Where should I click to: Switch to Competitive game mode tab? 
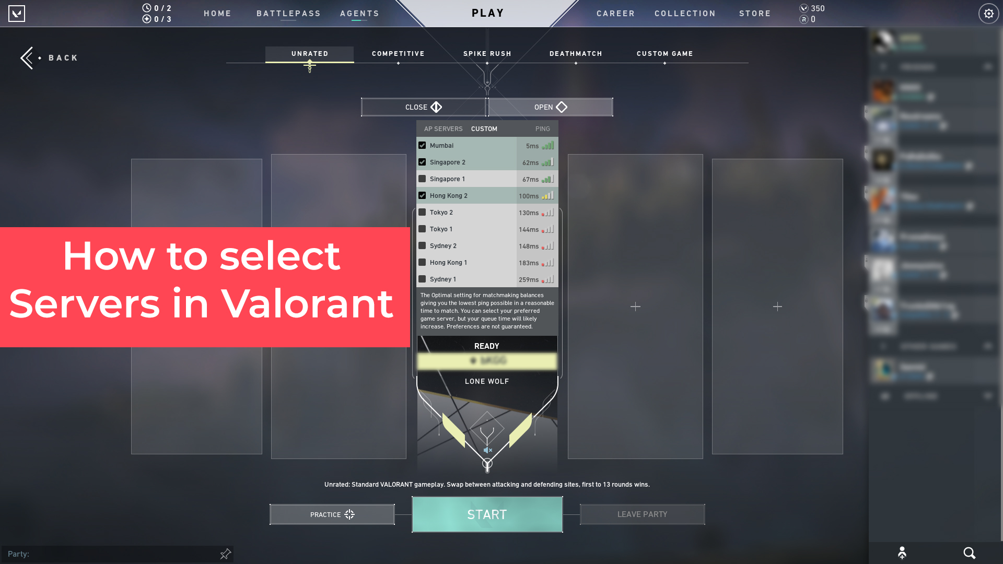pyautogui.click(x=398, y=53)
